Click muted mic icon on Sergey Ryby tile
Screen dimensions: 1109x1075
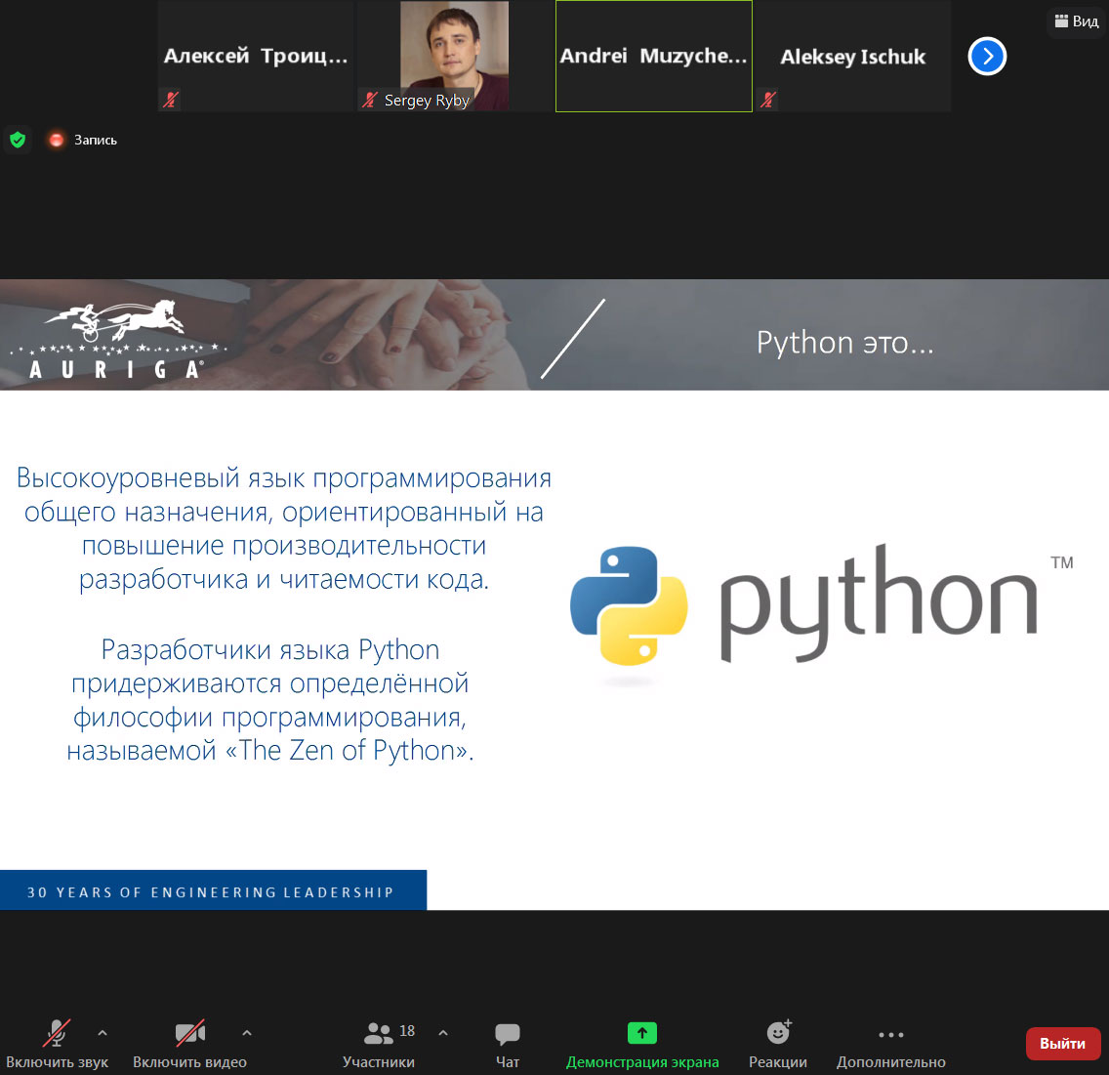369,100
